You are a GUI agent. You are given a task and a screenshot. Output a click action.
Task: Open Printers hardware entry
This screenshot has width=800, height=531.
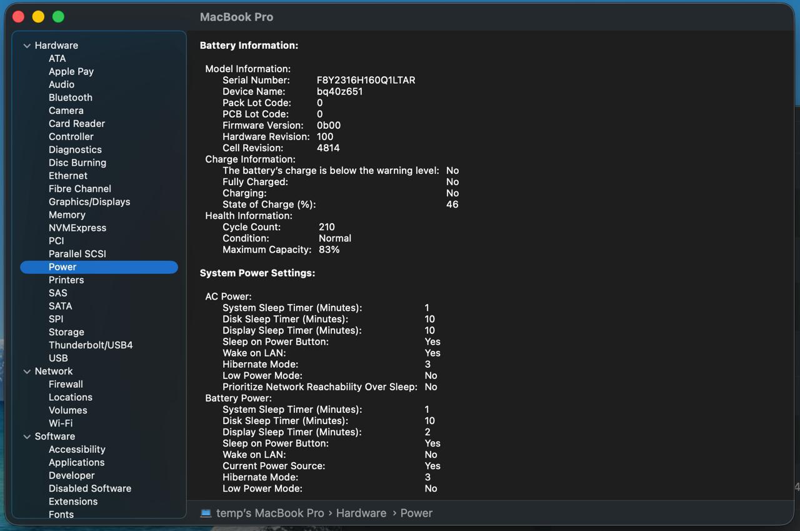(x=66, y=280)
